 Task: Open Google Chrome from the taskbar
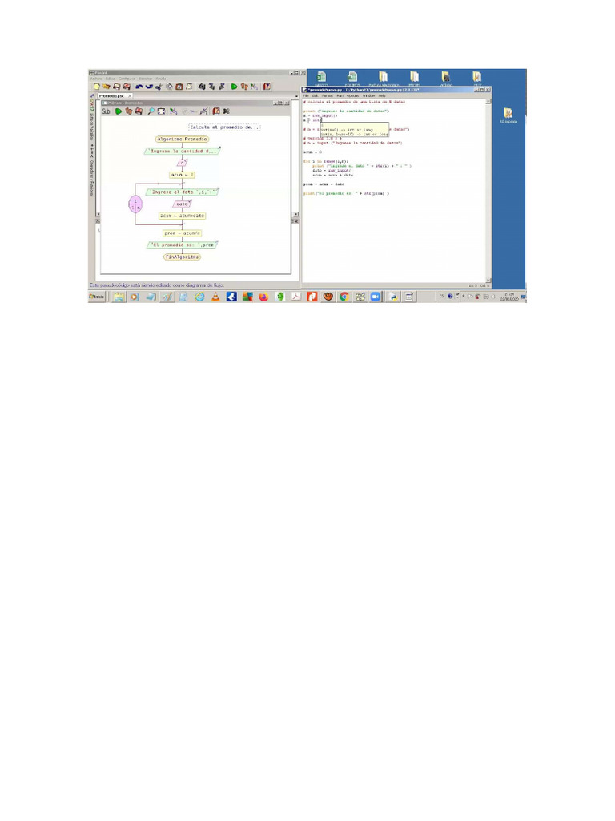pos(344,297)
